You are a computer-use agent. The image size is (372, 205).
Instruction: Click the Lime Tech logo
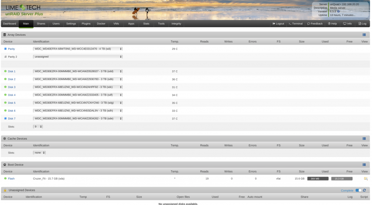(23, 7)
